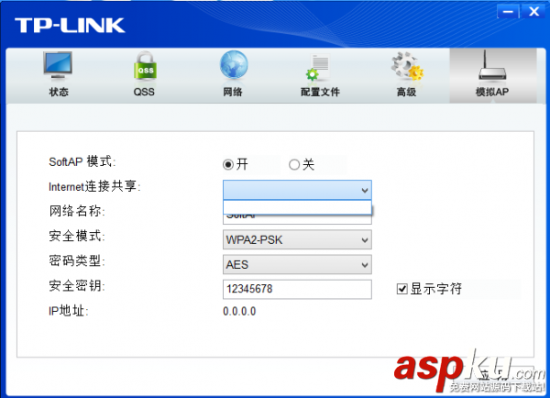Image resolution: width=550 pixels, height=398 pixels.
Task: Turn SoftAP mode off with 关
Action: [294, 164]
